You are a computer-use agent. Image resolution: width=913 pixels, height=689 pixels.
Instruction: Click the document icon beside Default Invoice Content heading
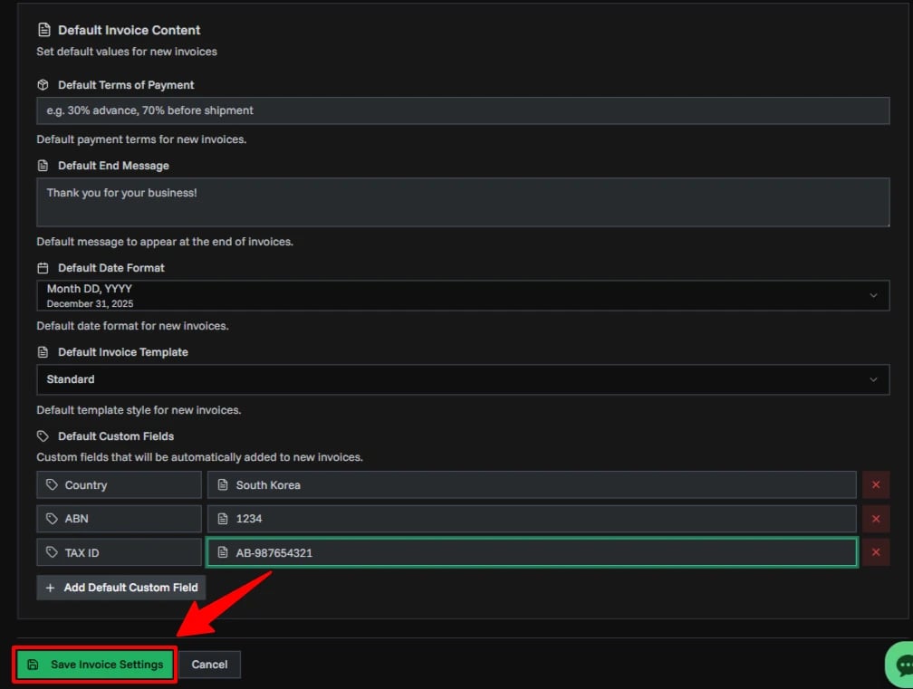[43, 29]
